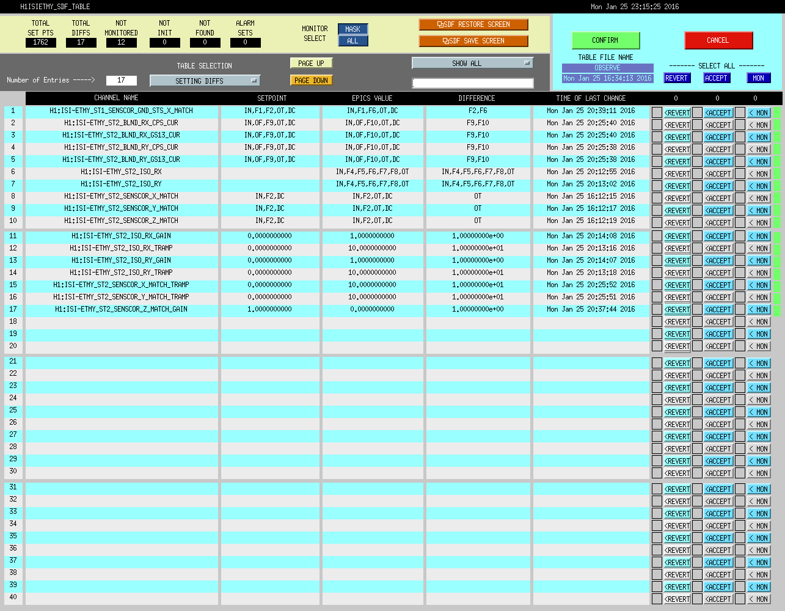Click Select All MON button
Image resolution: width=785 pixels, height=611 pixels.
coord(759,78)
